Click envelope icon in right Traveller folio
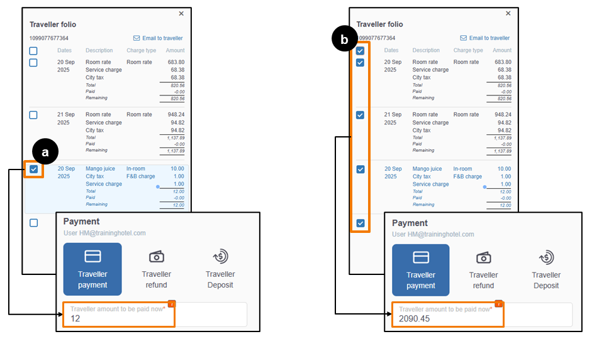 pyautogui.click(x=464, y=38)
